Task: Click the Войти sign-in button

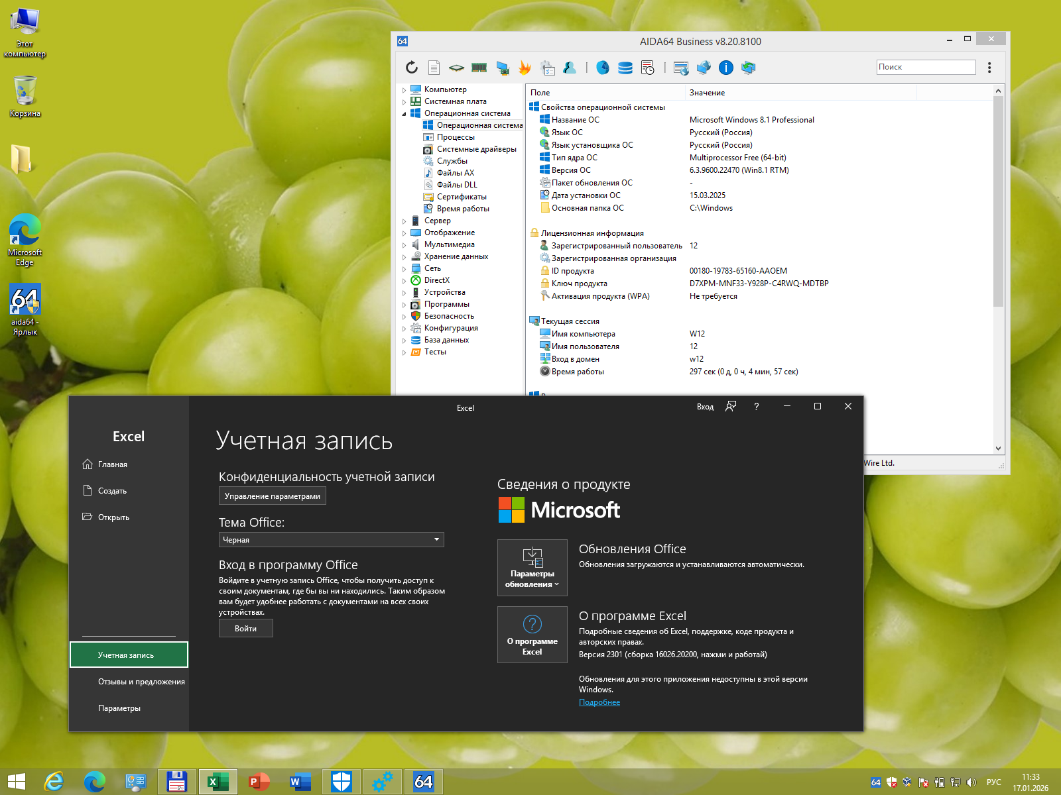Action: tap(245, 629)
